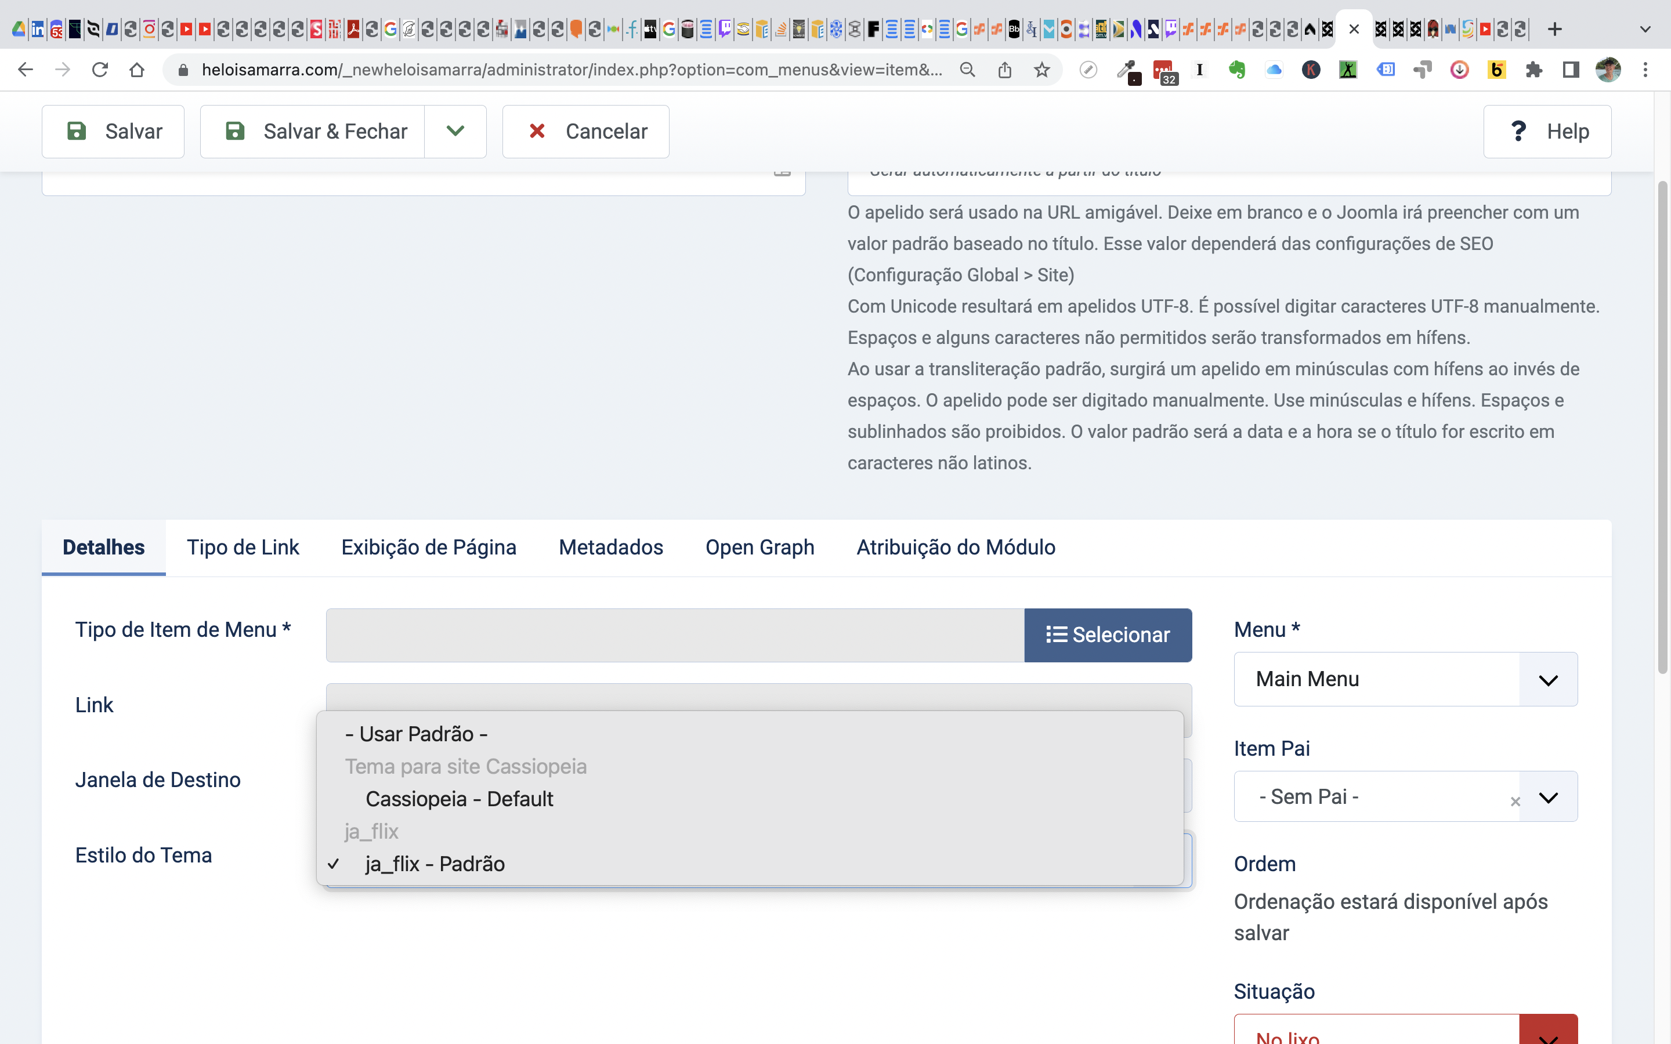Viewport: 1671px width, 1044px height.
Task: Click the Evernote elephant extension icon
Action: [1236, 70]
